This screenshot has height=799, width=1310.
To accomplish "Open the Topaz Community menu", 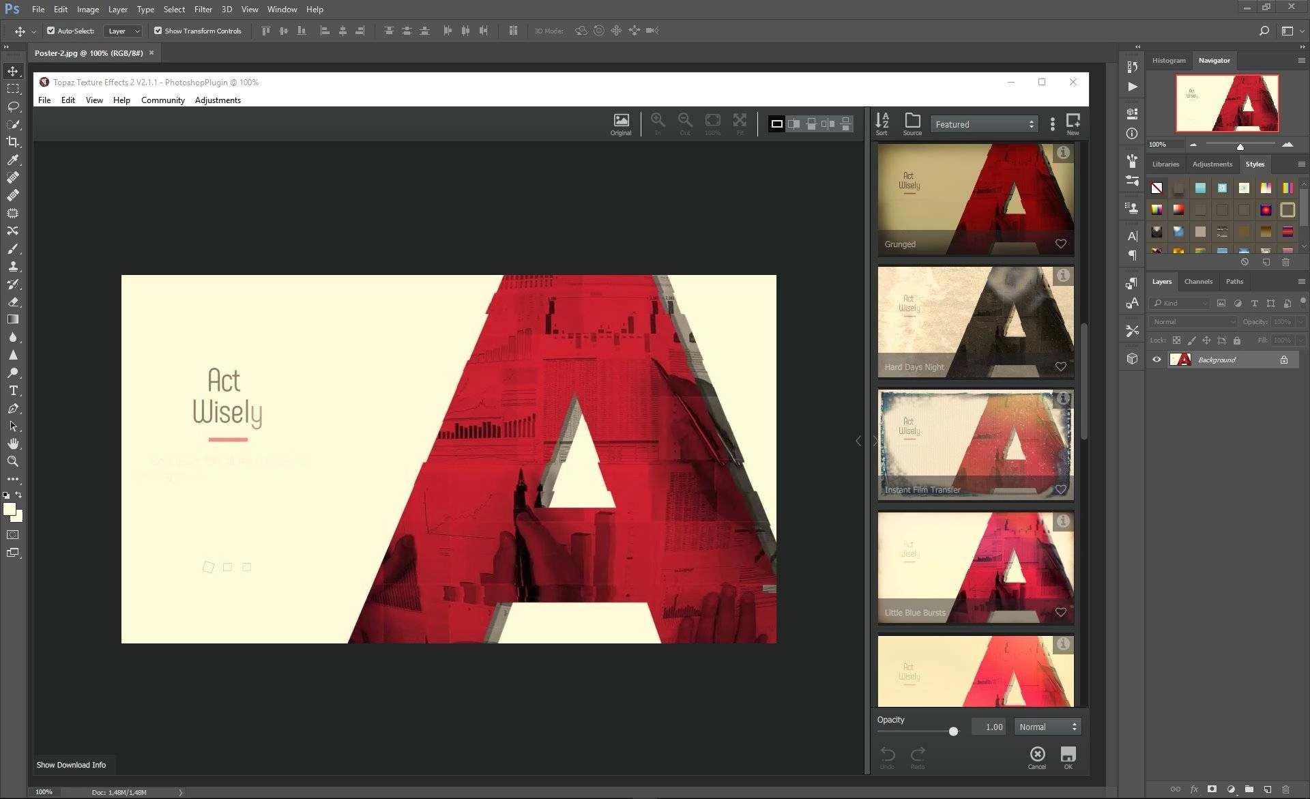I will (x=162, y=100).
